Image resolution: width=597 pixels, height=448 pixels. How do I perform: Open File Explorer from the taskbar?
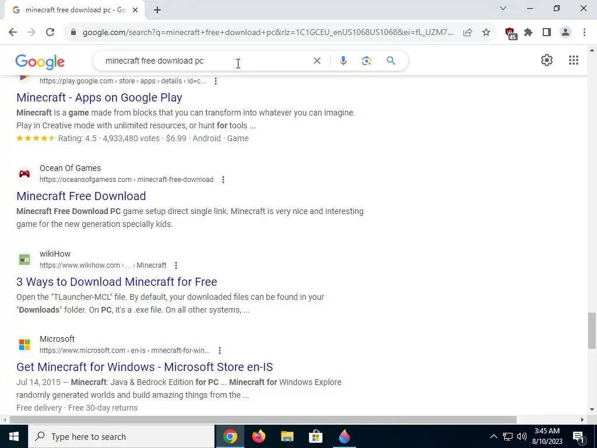pos(287,436)
